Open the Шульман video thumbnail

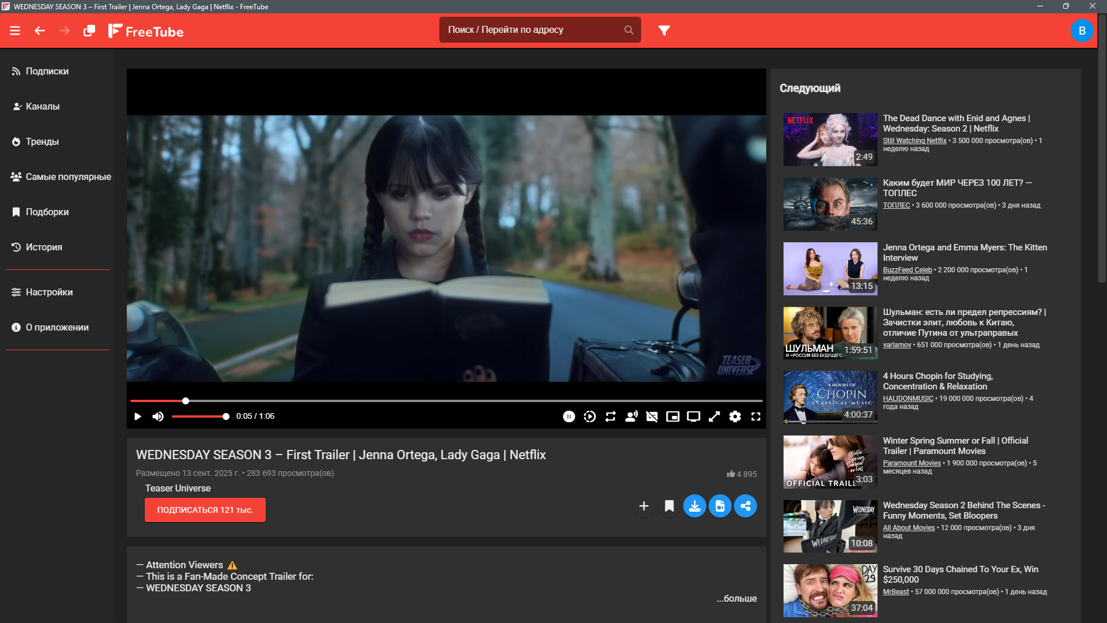click(x=830, y=333)
